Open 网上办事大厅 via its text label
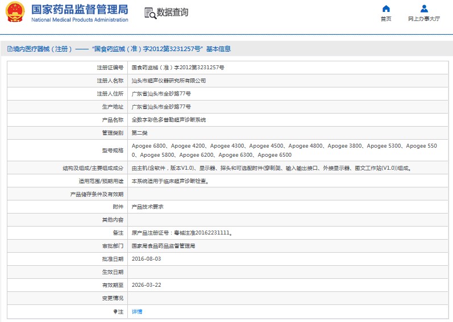 [424, 19]
